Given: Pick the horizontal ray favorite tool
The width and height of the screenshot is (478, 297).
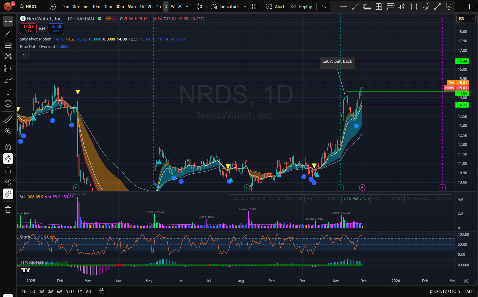Looking at the screenshot, I should click(344, 6).
